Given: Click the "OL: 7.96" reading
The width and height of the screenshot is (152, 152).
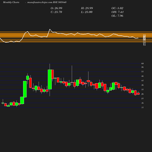Looking at the screenshot, I should [117, 16].
